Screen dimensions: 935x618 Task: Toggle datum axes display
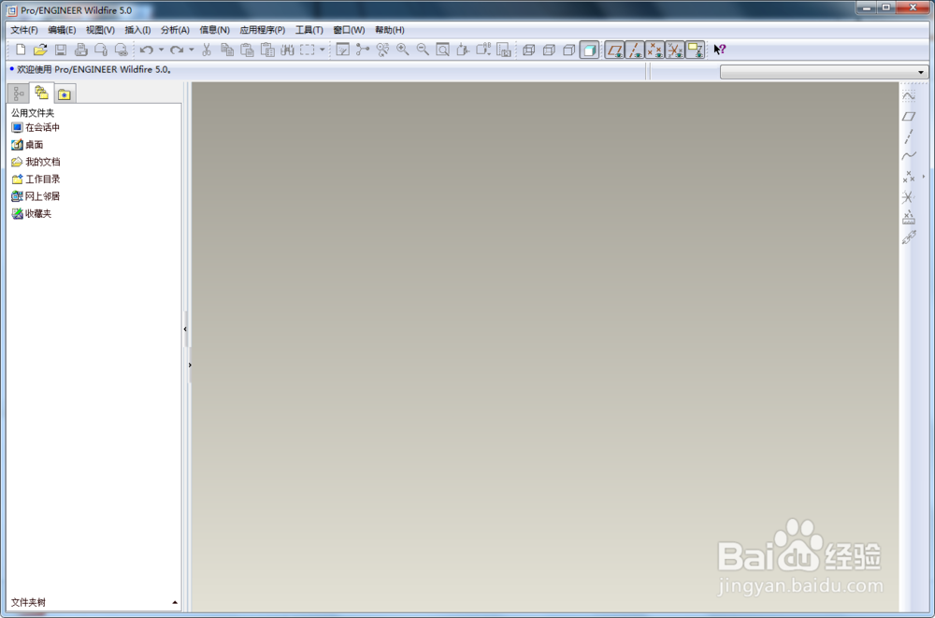point(635,50)
